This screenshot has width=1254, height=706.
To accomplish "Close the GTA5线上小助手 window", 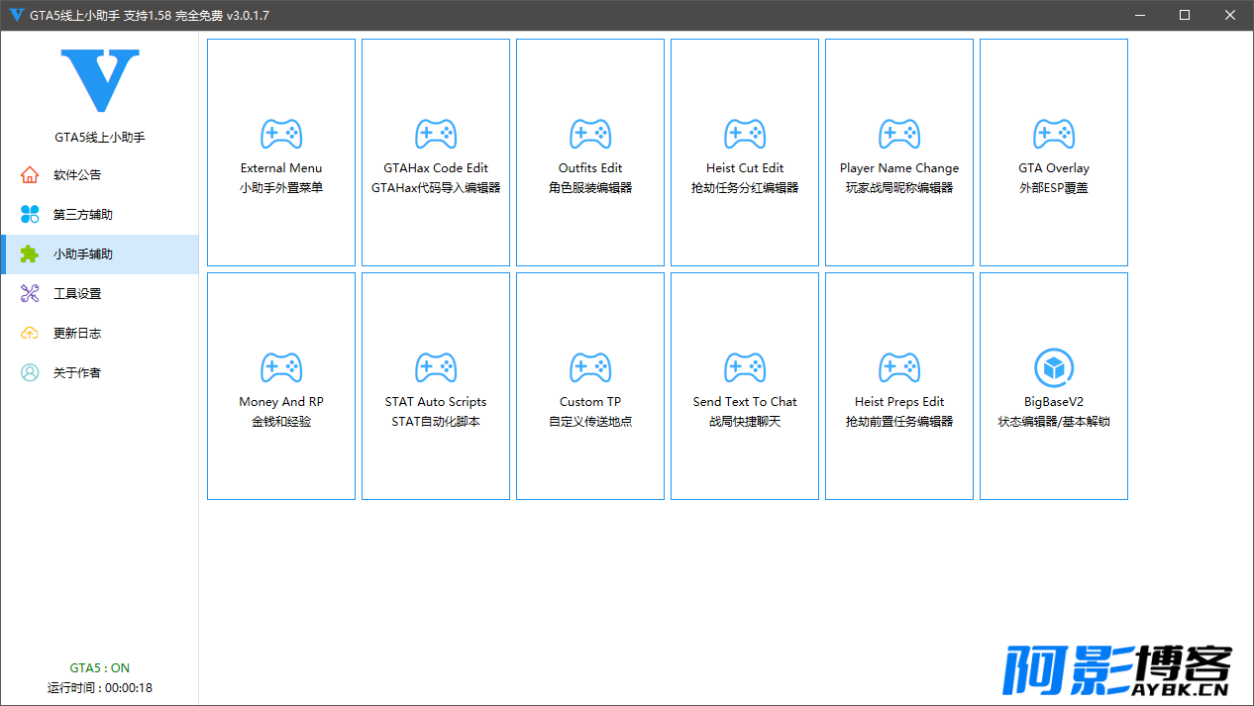I will [1230, 16].
